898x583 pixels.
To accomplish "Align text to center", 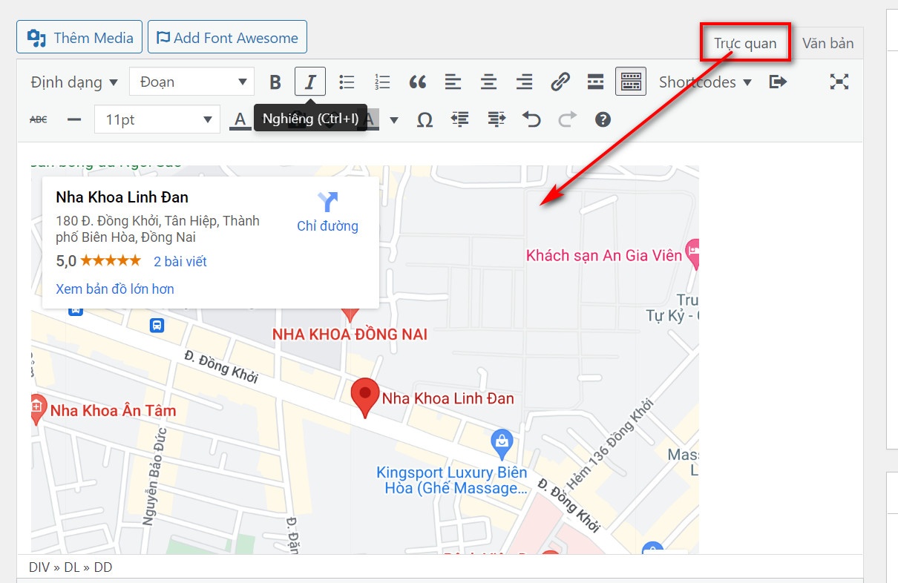I will pos(489,82).
